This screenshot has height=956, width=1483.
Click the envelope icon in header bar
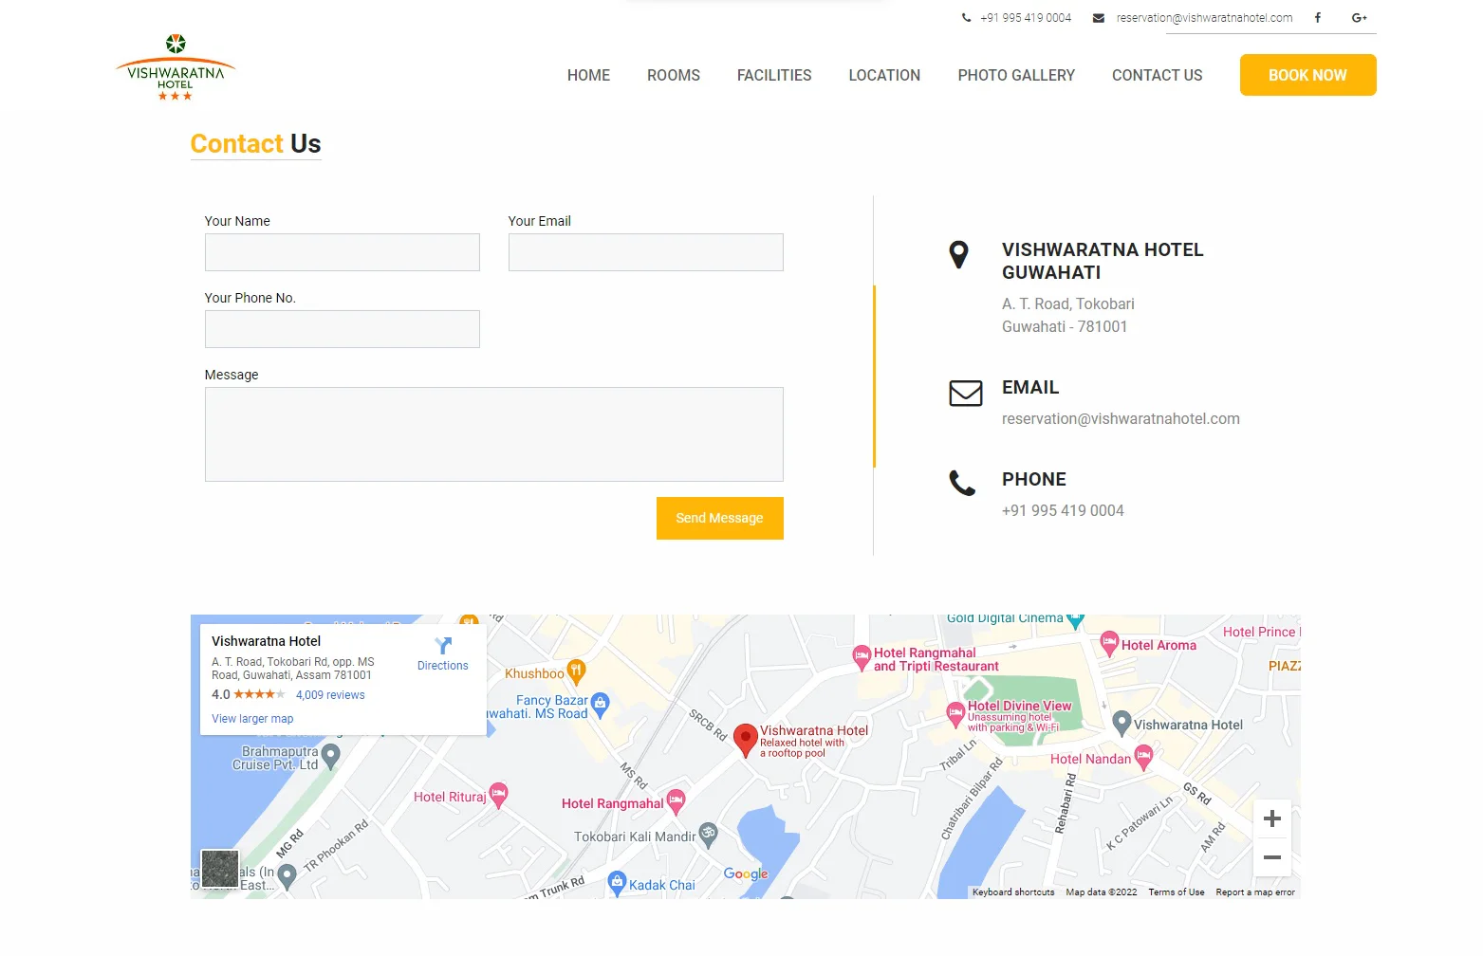[1098, 18]
